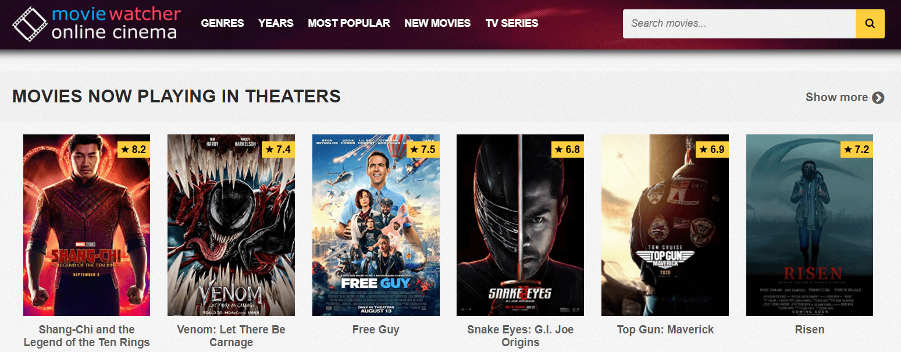901x352 pixels.
Task: Open the Shang-Chi poster thumbnail
Action: click(x=87, y=225)
